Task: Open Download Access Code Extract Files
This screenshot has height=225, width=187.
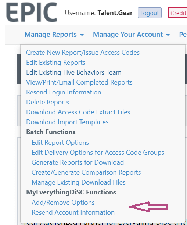Action: pyautogui.click(x=78, y=112)
